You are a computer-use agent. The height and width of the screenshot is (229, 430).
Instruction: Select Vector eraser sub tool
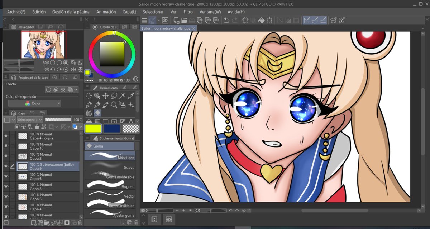(110, 194)
